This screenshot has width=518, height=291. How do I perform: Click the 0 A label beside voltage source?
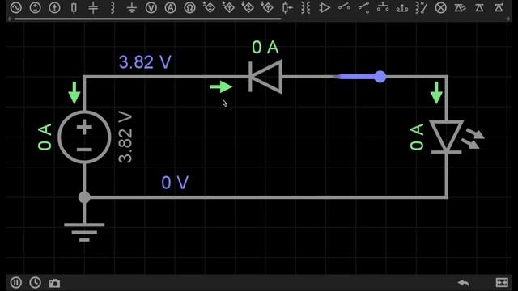tap(45, 137)
